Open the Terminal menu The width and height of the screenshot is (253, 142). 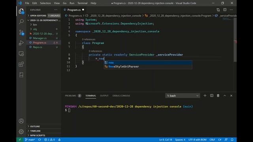pos(82,3)
